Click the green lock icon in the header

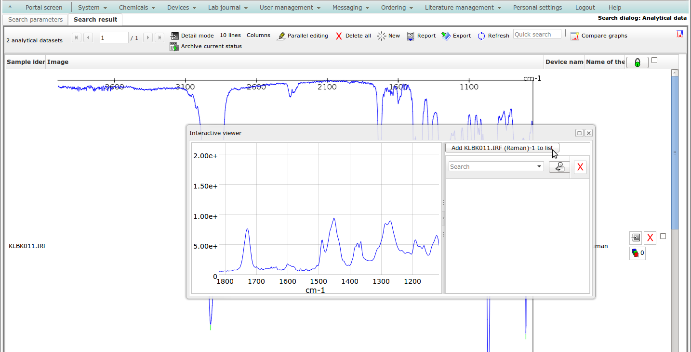(x=637, y=63)
